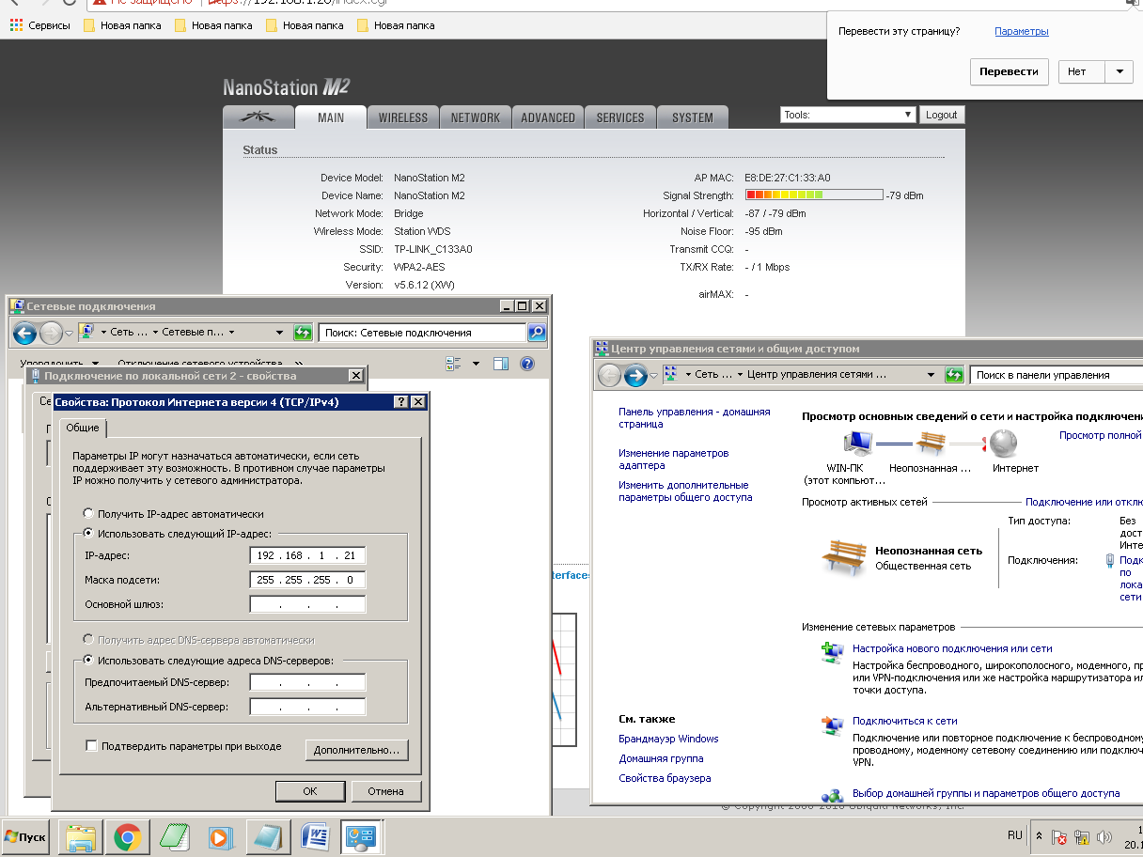Image resolution: width=1143 pixels, height=857 pixels.
Task: Click the volume speaker tray icon
Action: click(x=1104, y=836)
